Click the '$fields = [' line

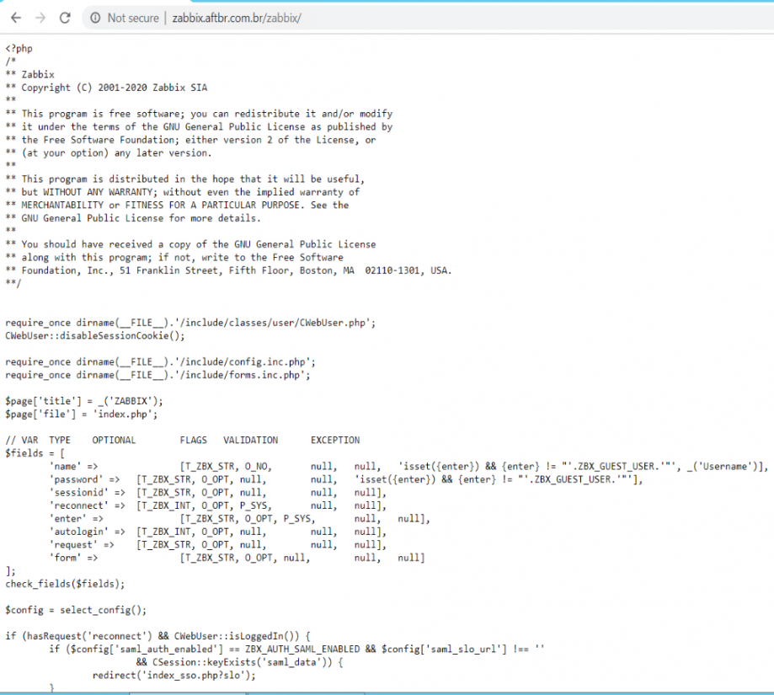click(35, 453)
